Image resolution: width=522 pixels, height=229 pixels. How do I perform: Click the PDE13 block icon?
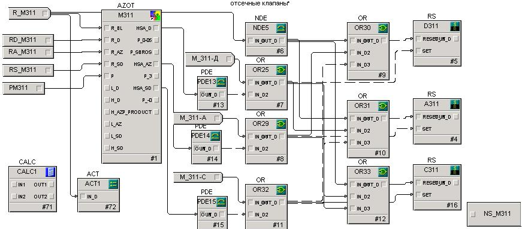(221, 82)
